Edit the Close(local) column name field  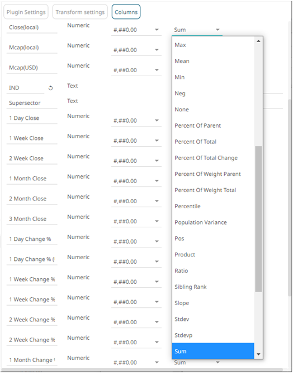[32, 27]
